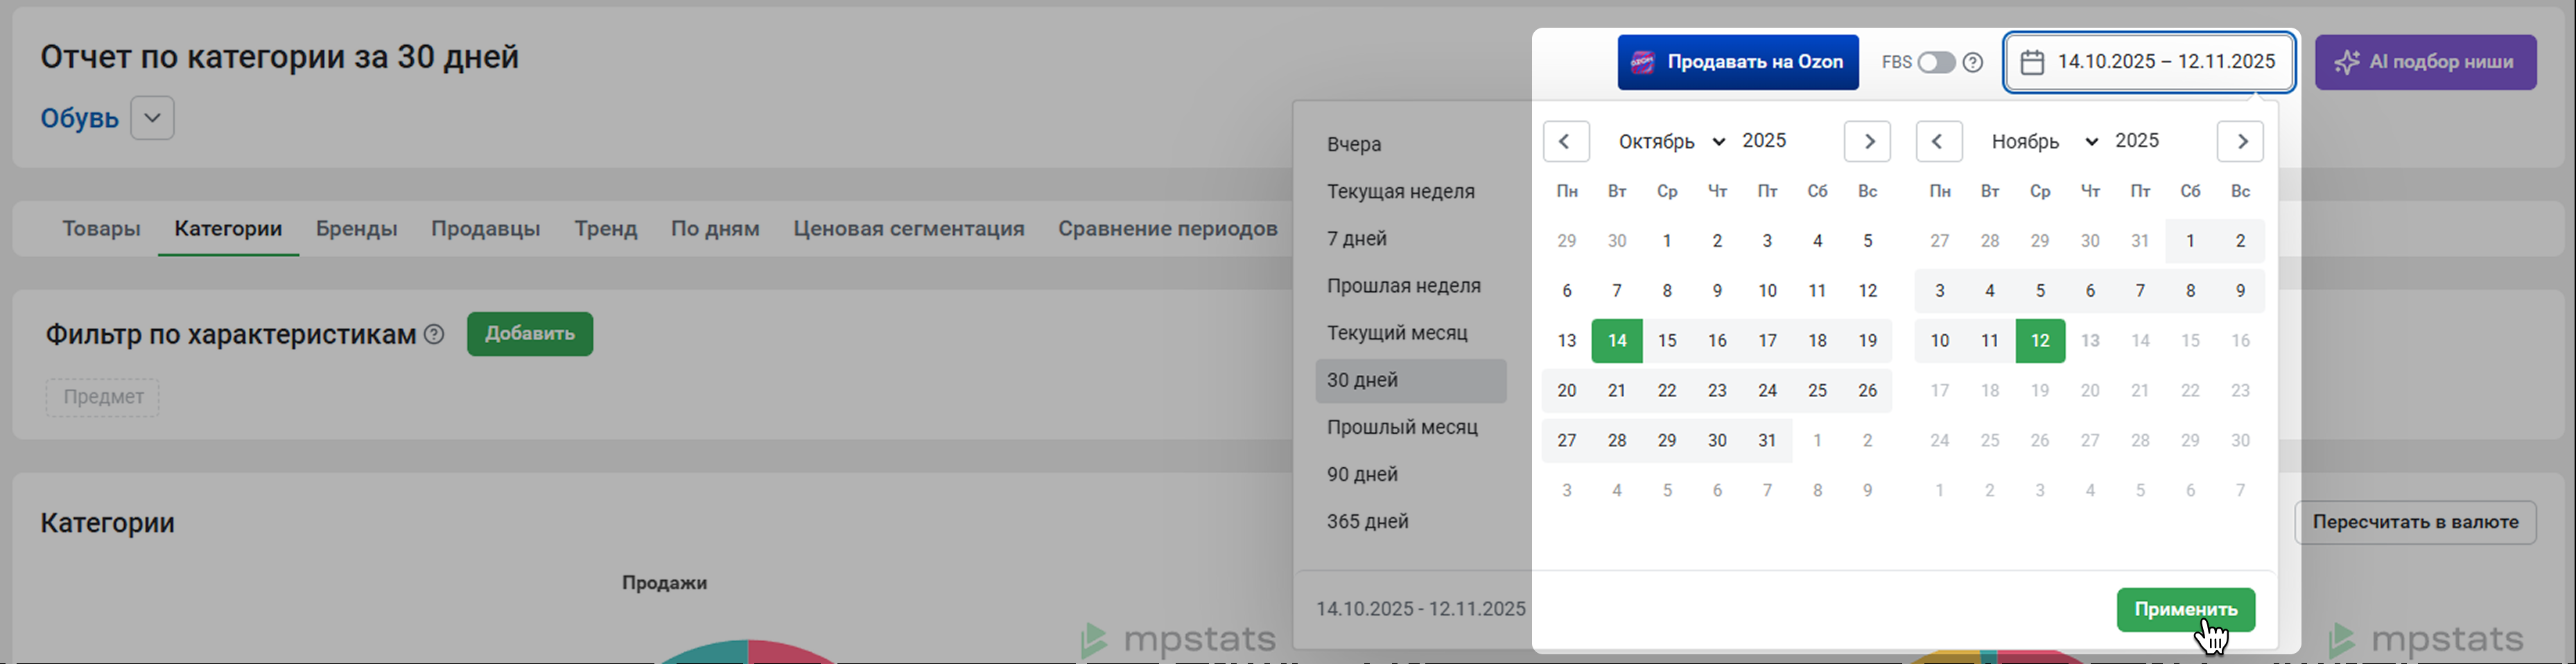2576x664 pixels.
Task: Click the Предмет filter field
Action: point(103,397)
